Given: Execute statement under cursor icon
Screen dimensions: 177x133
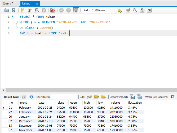Looking at the screenshot, I should [x=30, y=10].
